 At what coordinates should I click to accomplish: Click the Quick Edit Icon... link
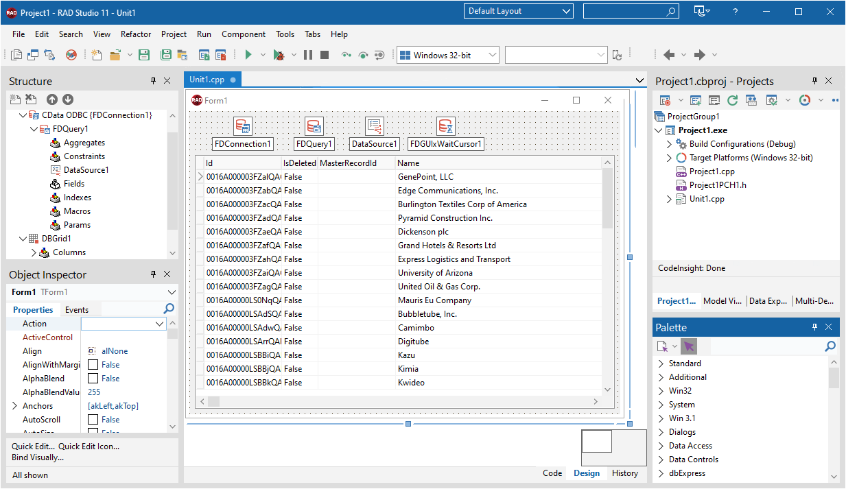pyautogui.click(x=89, y=446)
